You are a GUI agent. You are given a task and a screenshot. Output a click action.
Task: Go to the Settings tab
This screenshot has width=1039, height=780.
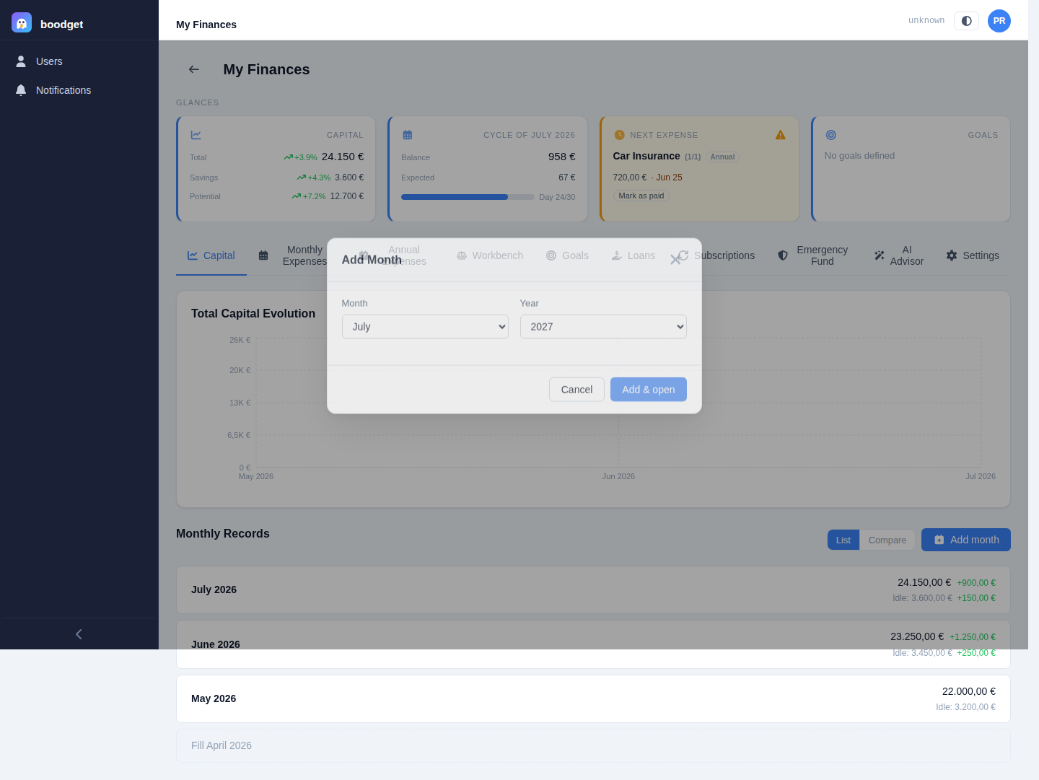(x=973, y=255)
